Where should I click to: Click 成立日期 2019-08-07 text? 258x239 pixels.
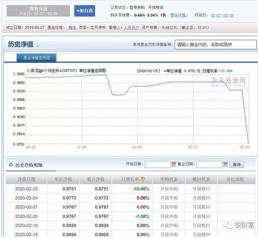click(x=25, y=27)
